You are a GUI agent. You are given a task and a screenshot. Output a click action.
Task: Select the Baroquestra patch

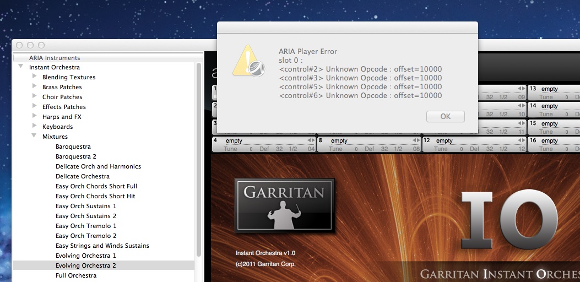pos(73,147)
